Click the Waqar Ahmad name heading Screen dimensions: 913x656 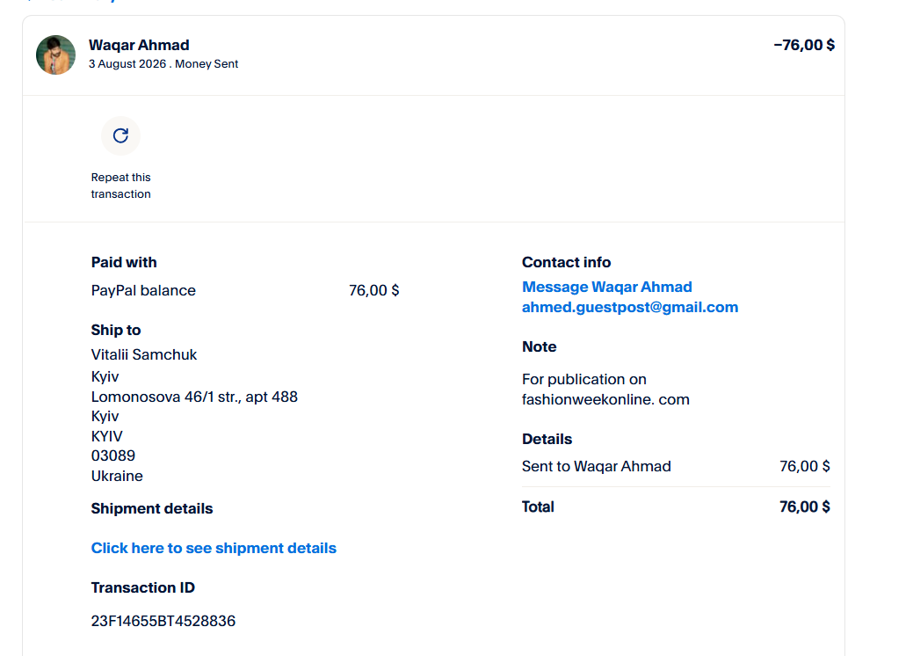tap(139, 45)
